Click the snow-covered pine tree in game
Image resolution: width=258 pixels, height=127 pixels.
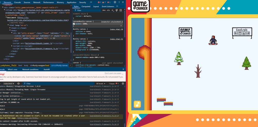(179, 58)
